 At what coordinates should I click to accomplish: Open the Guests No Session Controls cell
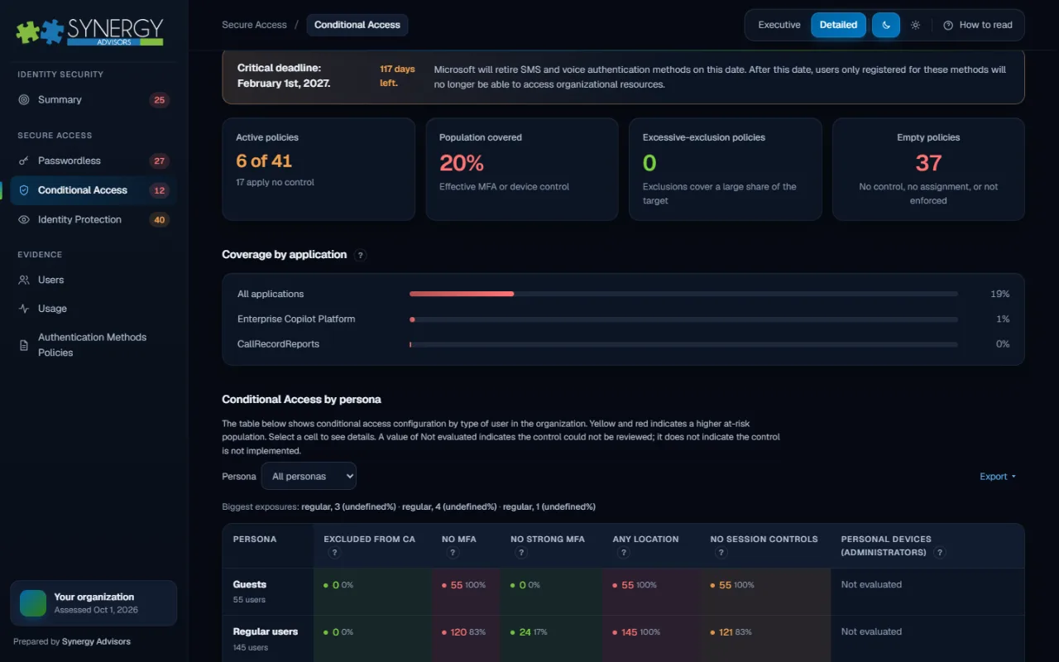(765, 592)
